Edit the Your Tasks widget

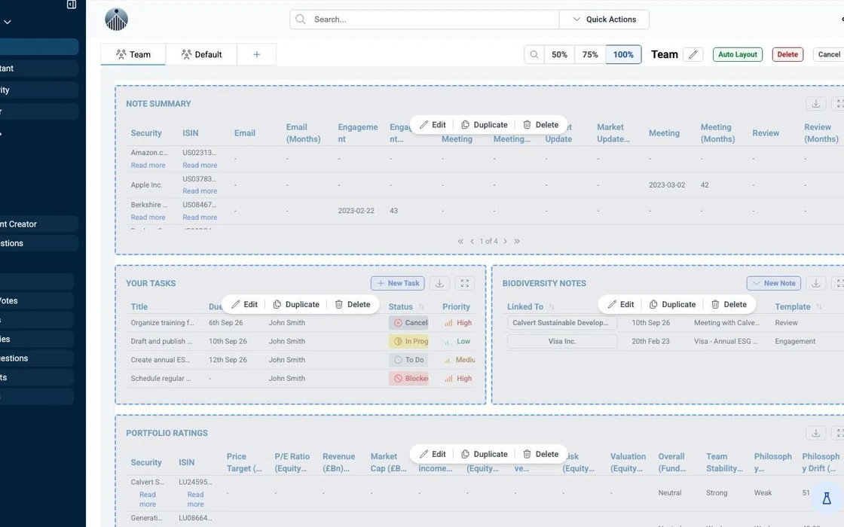click(244, 304)
